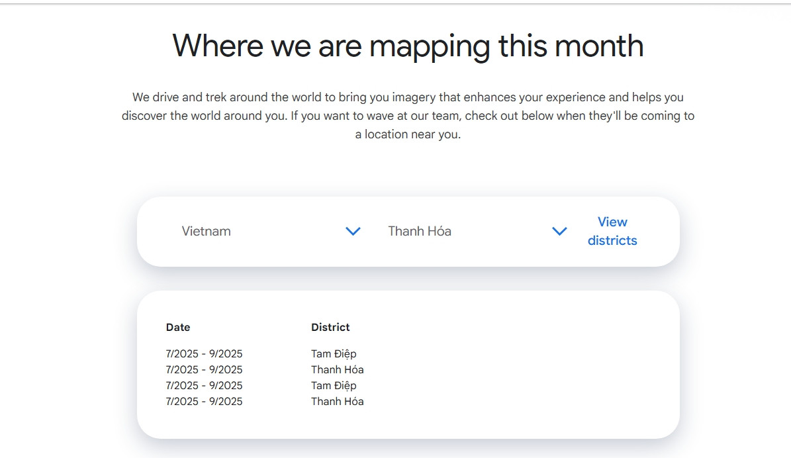Click the "Where we are mapping this month" heading

(408, 46)
